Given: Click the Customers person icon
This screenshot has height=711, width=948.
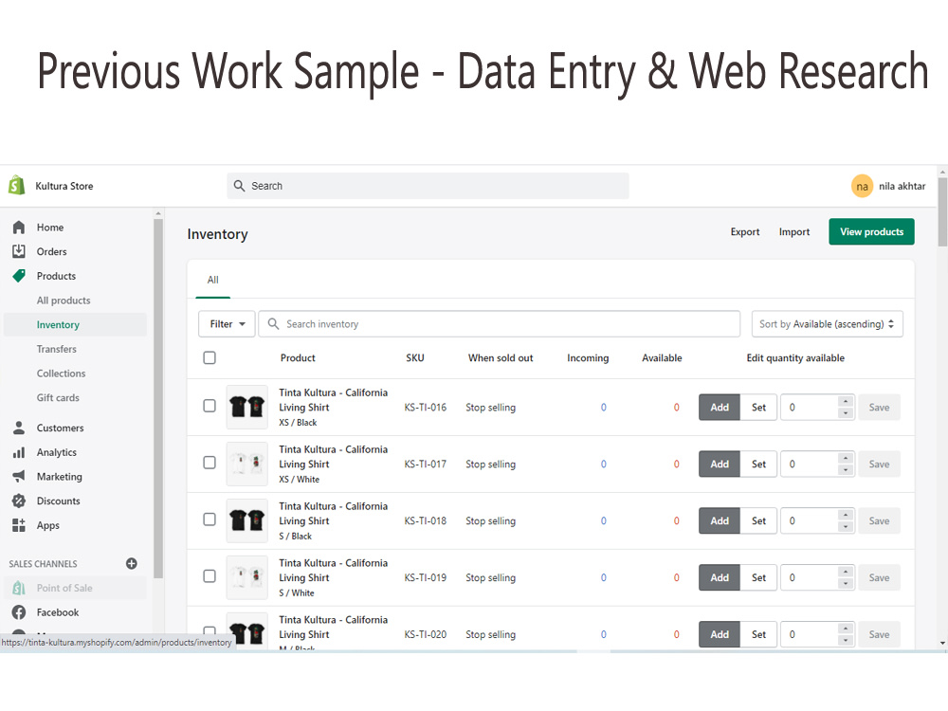Looking at the screenshot, I should tap(19, 428).
